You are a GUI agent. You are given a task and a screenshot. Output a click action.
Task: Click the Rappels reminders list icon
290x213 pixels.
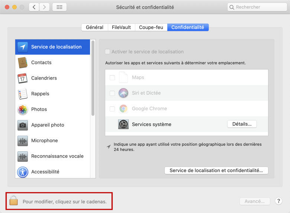[23, 94]
